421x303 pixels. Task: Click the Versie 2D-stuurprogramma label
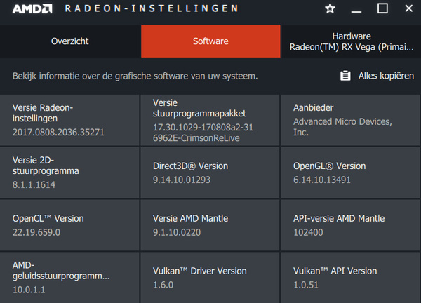pos(46,166)
